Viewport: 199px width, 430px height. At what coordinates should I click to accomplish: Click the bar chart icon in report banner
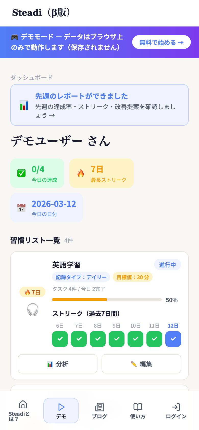click(x=24, y=105)
